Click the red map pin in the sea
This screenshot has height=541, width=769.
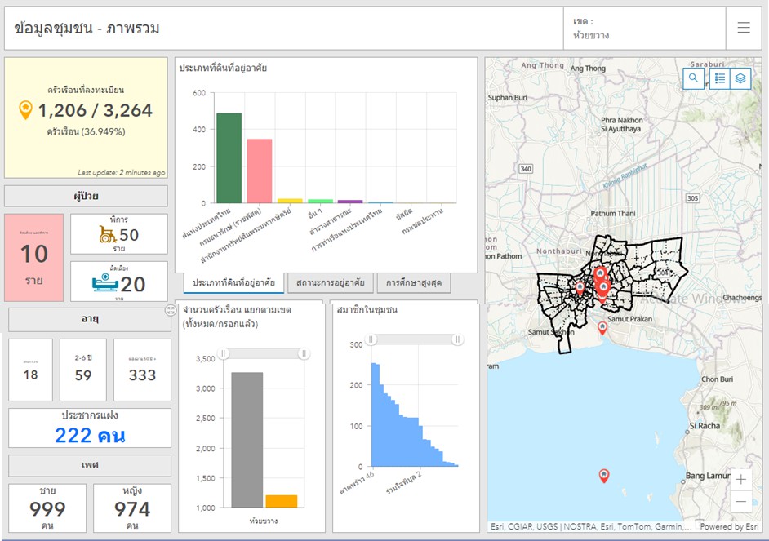point(603,475)
